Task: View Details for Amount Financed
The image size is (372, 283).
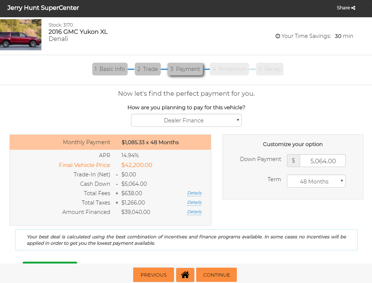Action: 194,212
